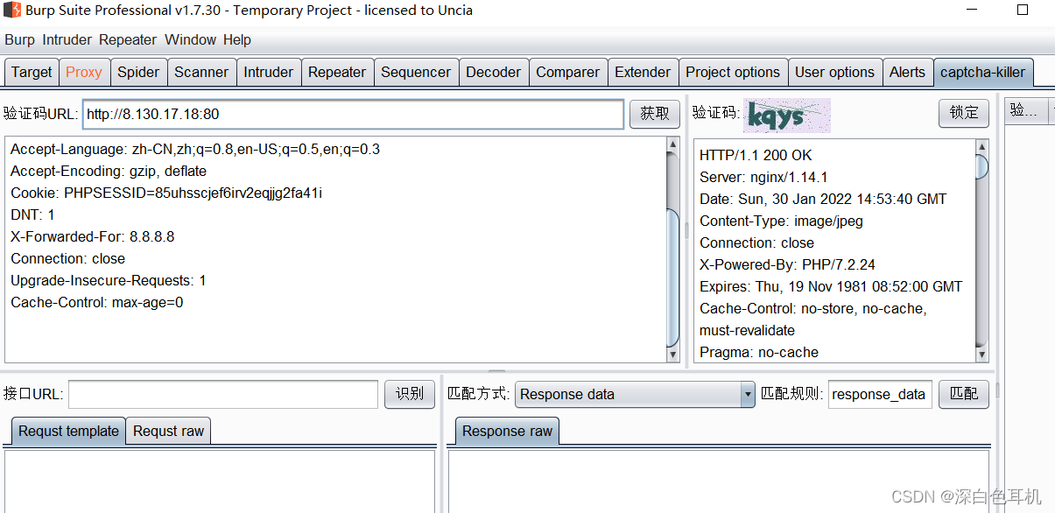Switch to the Repeater tool tab

point(337,73)
